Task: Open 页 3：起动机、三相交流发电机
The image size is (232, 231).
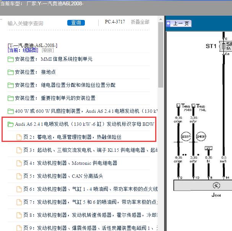Action: pos(91,150)
